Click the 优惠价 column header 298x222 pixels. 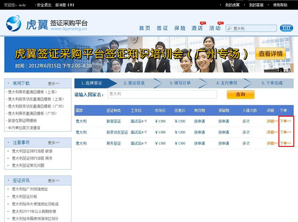click(180, 110)
